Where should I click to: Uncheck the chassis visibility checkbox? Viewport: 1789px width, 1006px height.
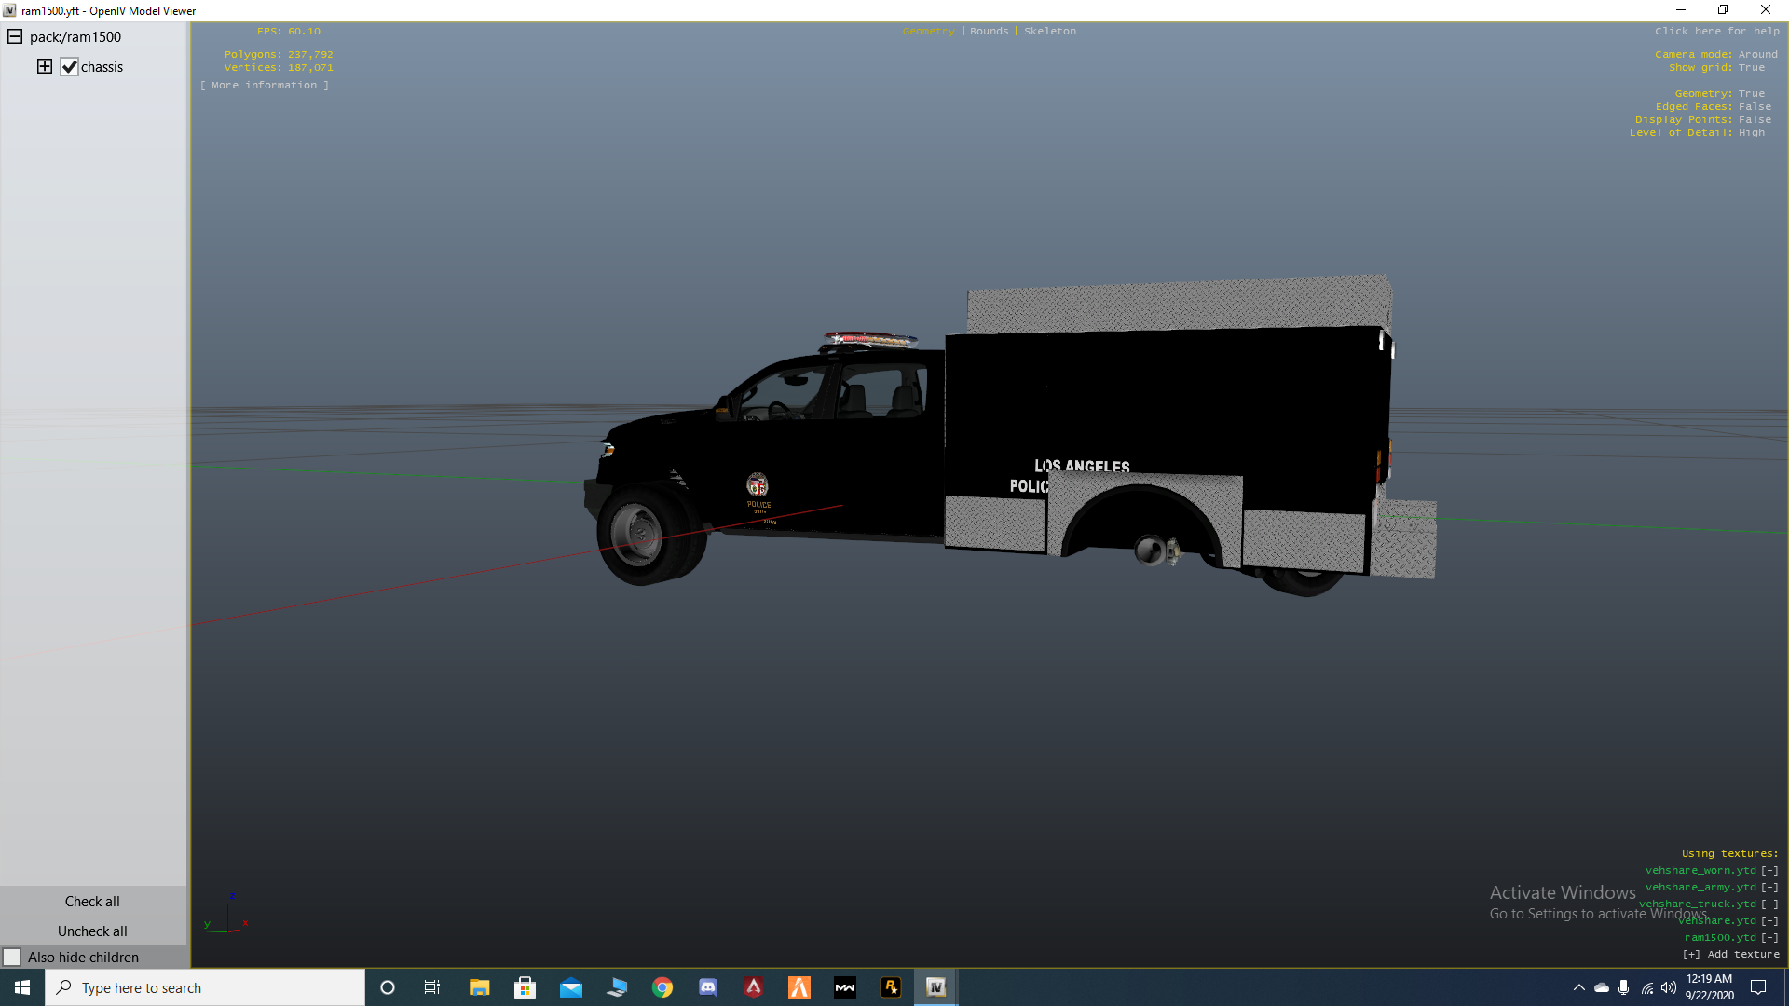tap(70, 67)
